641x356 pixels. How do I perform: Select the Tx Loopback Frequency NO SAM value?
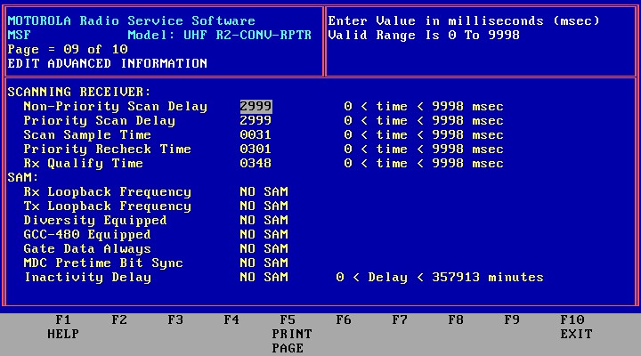[264, 206]
